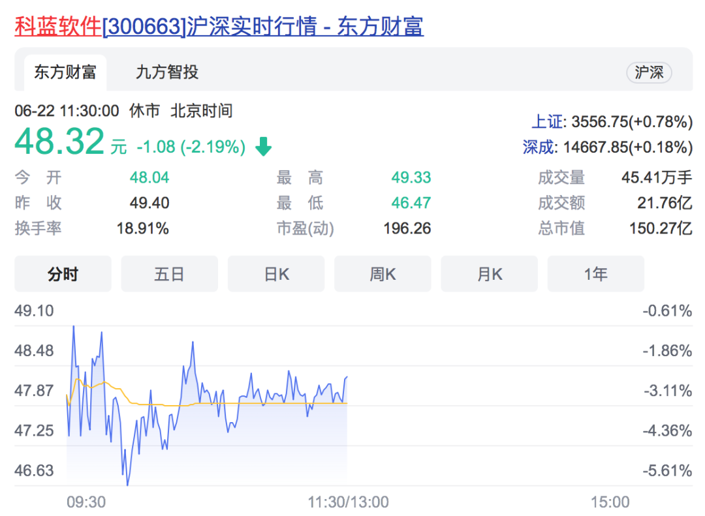Switch to the 东方财富 source tab
The image size is (705, 516).
(65, 72)
